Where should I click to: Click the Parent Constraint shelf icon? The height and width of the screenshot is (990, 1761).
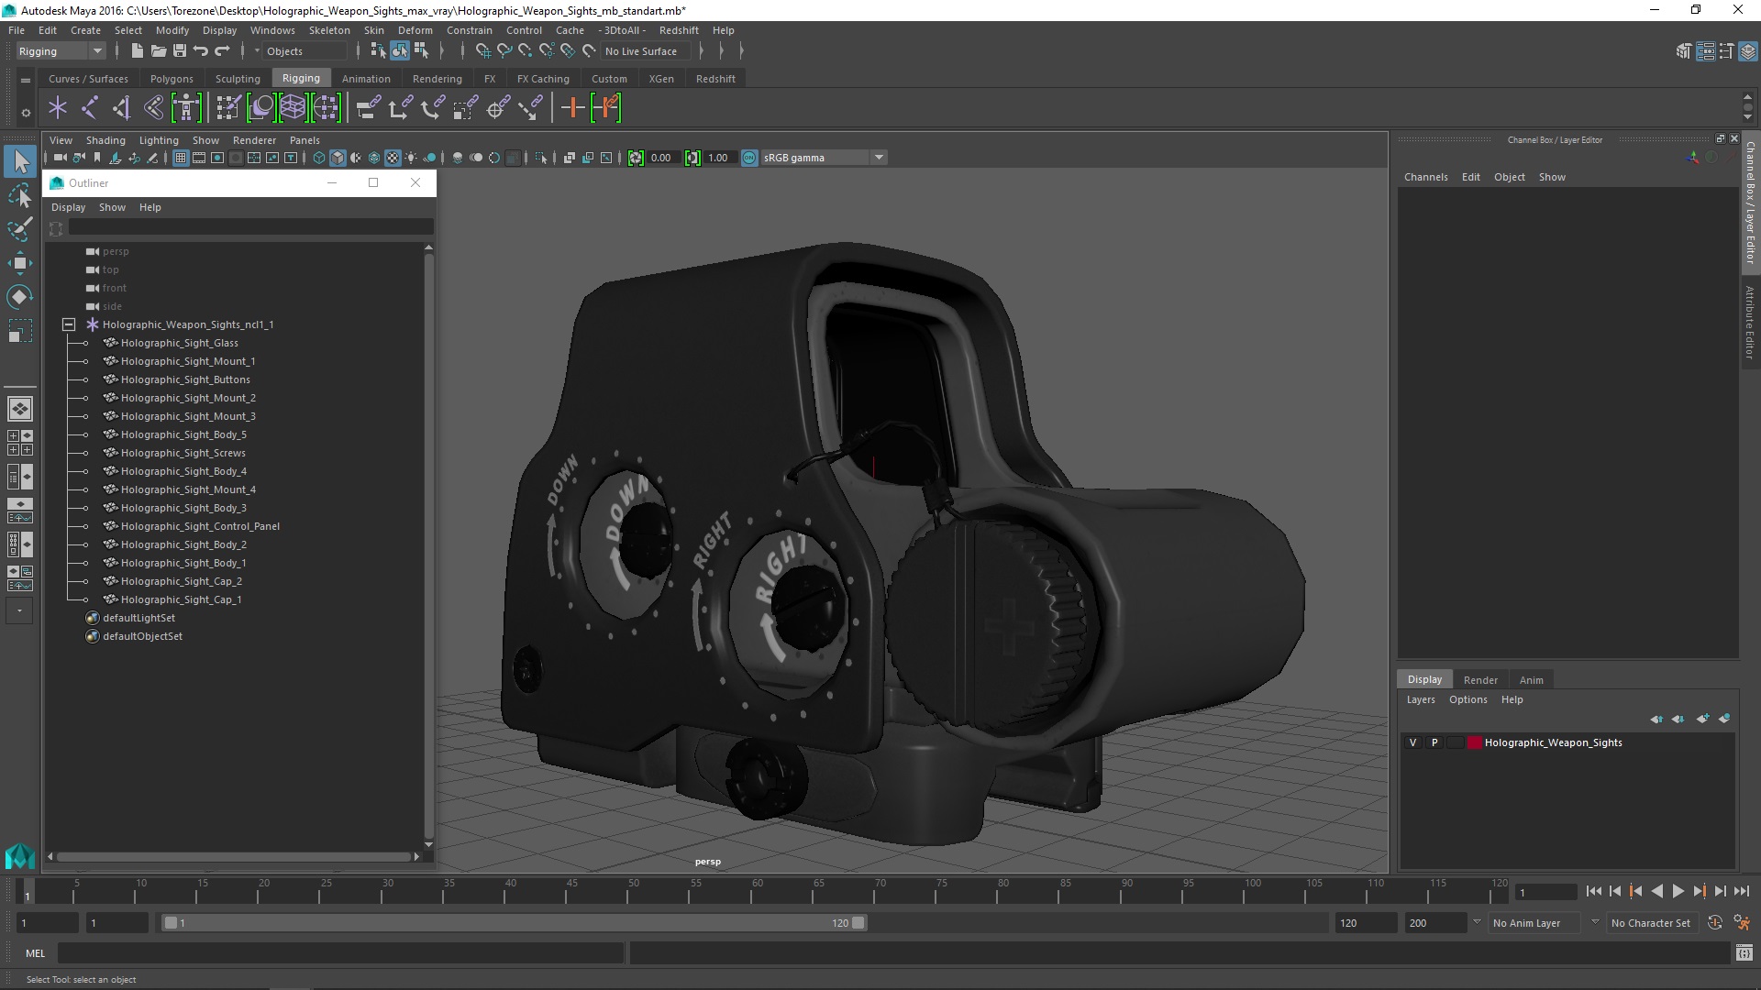(368, 108)
